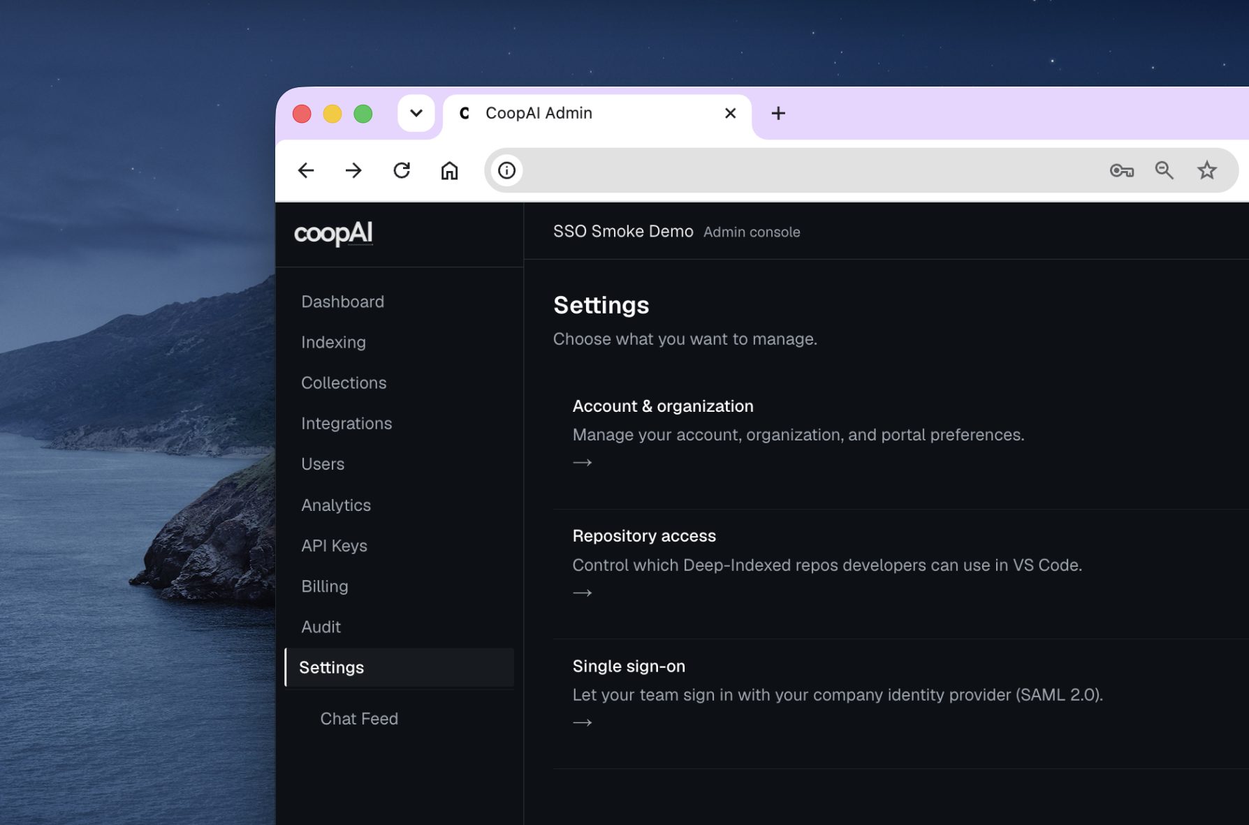View site information icon in address bar
The height and width of the screenshot is (825, 1249).
pyautogui.click(x=507, y=170)
